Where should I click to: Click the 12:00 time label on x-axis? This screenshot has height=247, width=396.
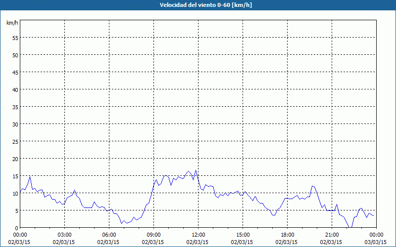click(198, 235)
